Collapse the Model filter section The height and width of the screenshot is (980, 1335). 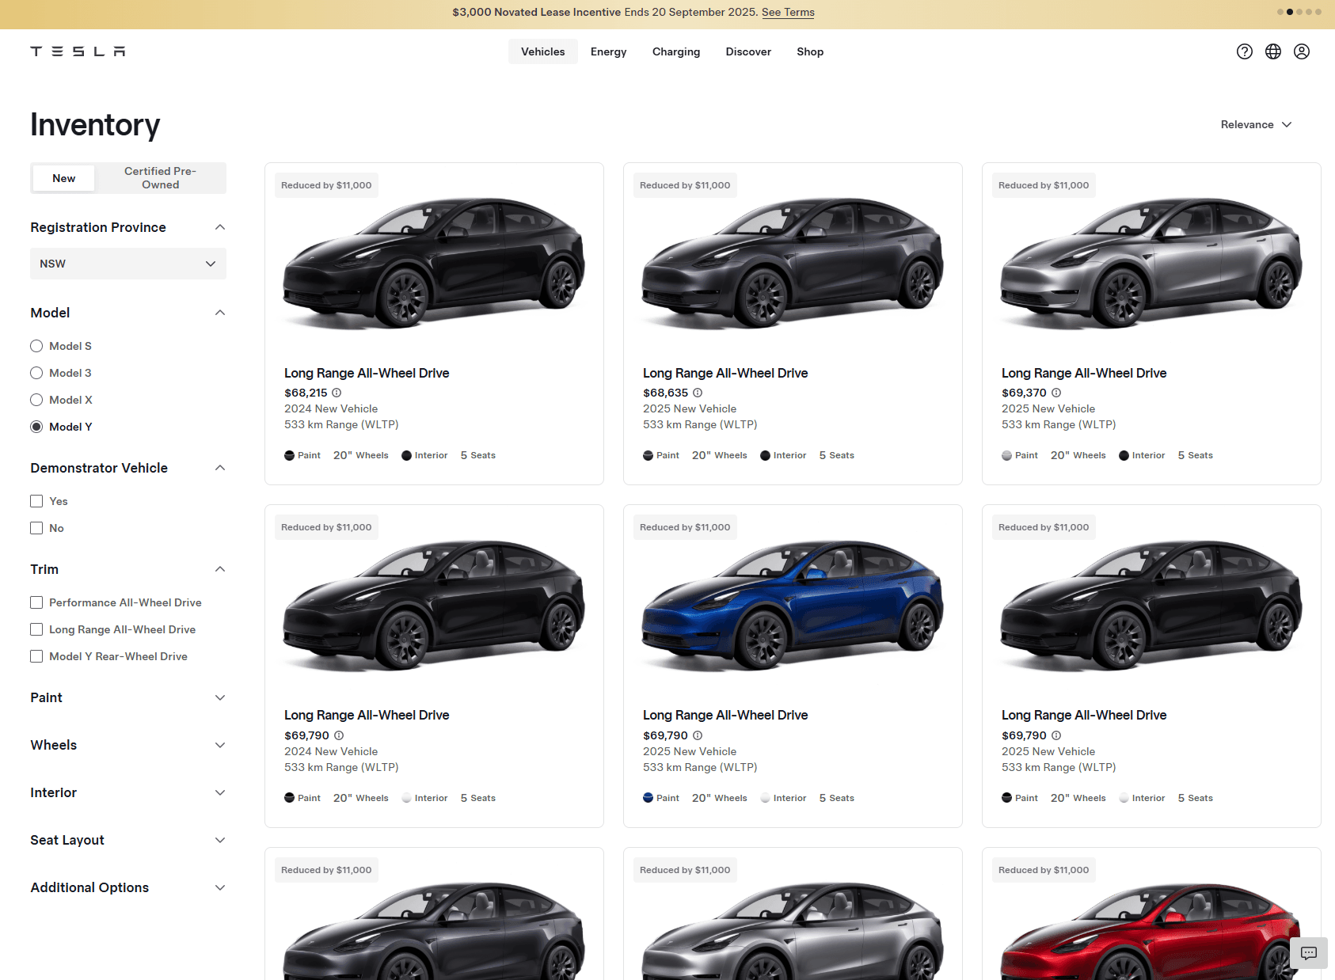(x=220, y=313)
